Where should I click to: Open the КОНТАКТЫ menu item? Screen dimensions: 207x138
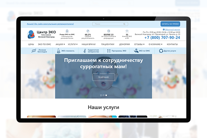point(172,44)
